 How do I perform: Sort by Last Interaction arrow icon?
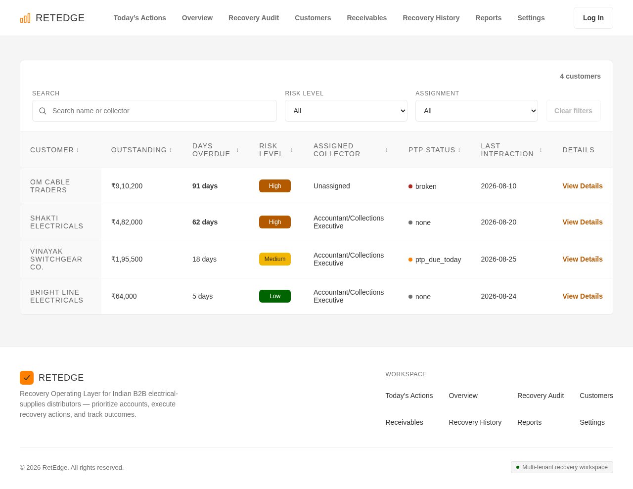click(541, 150)
